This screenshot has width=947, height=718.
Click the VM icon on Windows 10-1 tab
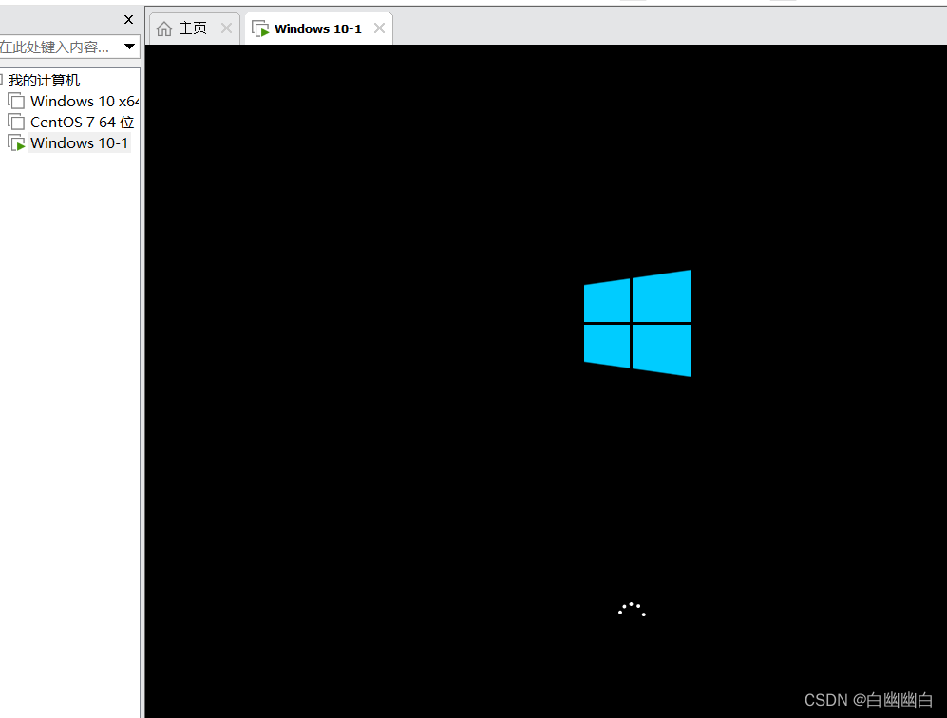tap(260, 28)
